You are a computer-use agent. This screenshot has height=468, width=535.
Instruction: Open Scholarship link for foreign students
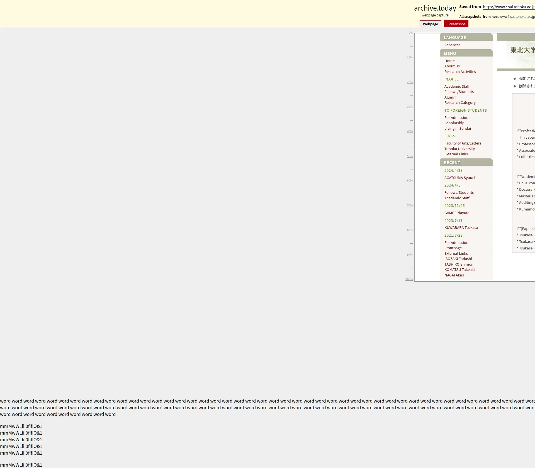click(454, 123)
